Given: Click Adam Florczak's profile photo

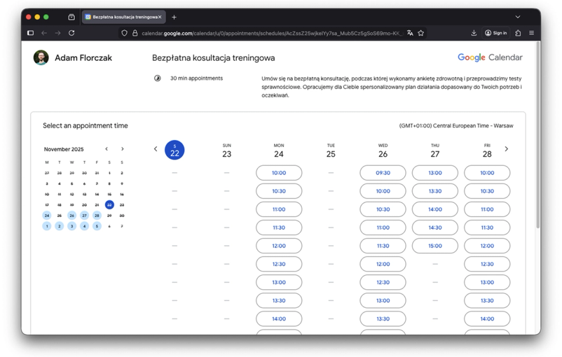Looking at the screenshot, I should [x=41, y=57].
